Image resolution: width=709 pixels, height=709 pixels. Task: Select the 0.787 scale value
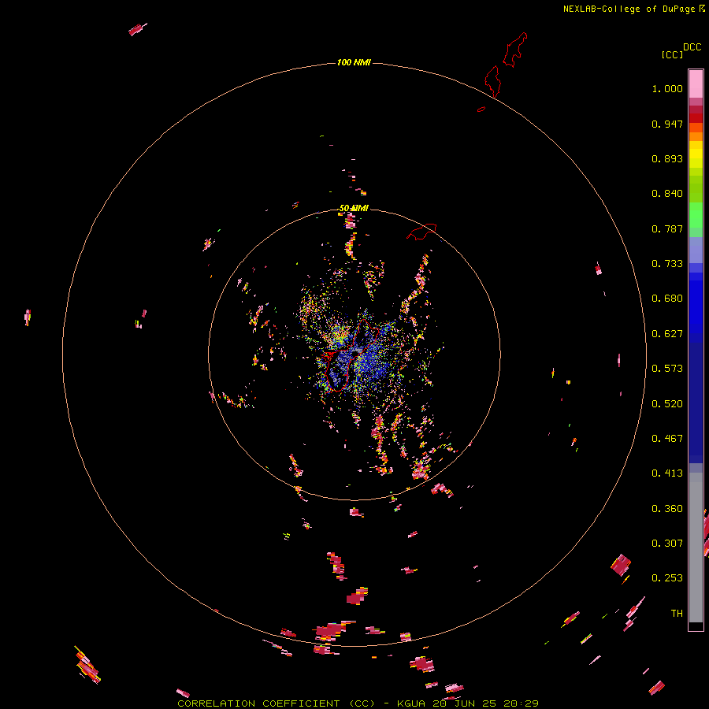coord(667,228)
